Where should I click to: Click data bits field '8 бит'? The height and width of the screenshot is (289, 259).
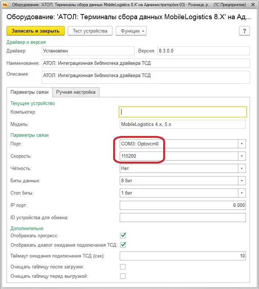click(x=179, y=180)
